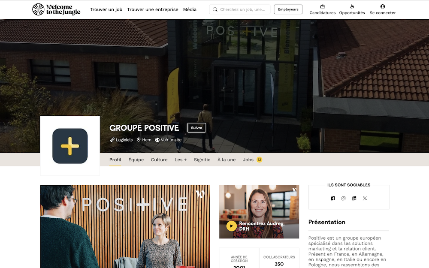This screenshot has height=268, width=429.
Task: Click the Se connecter profile icon
Action: click(383, 6)
